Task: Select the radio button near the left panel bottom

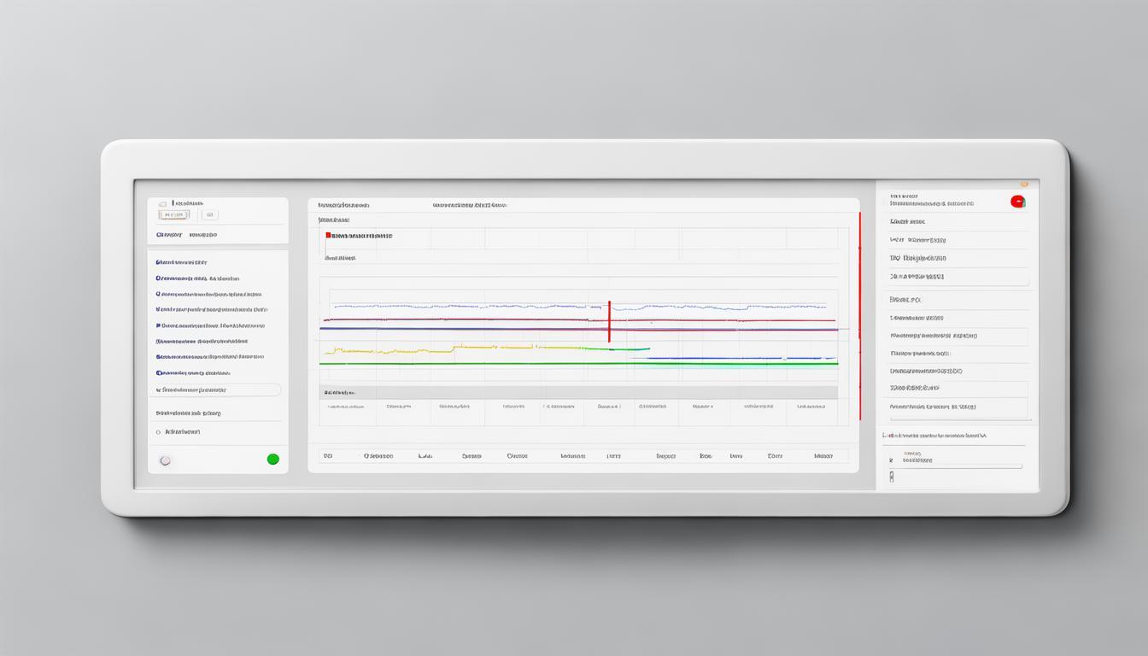Action: 159,432
